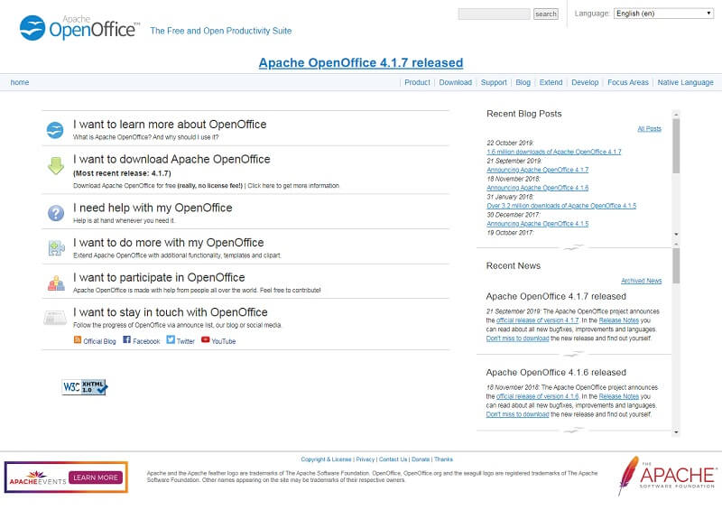This screenshot has height=510, width=722.
Task: Click the YouTube icon
Action: click(x=206, y=339)
